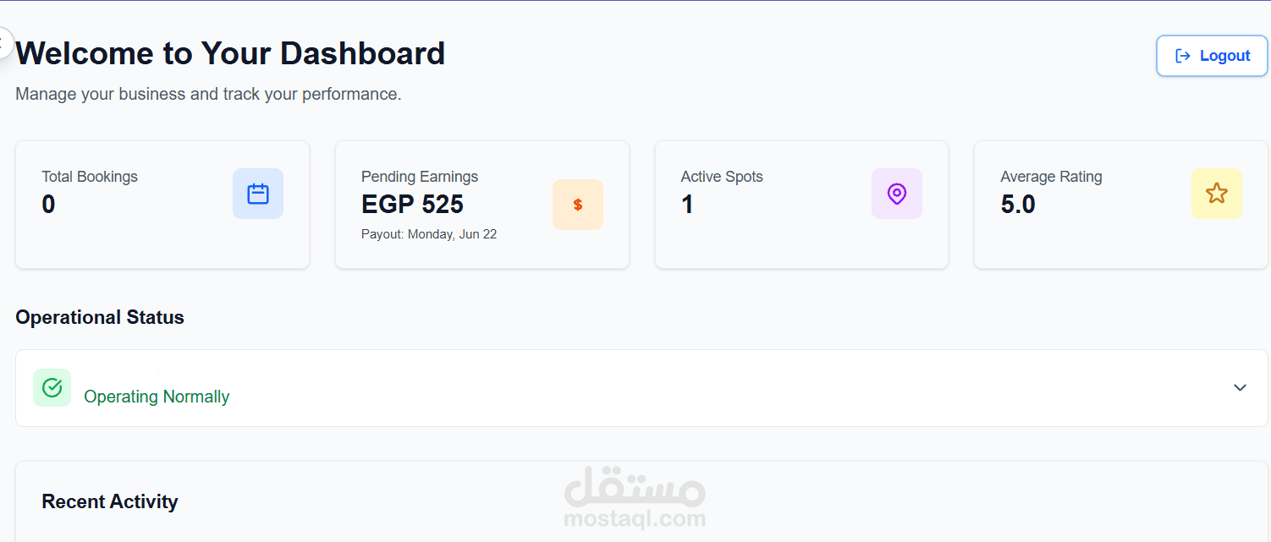Click the dollar sign icon in Pending Earnings
Image resolution: width=1271 pixels, height=542 pixels.
[578, 205]
